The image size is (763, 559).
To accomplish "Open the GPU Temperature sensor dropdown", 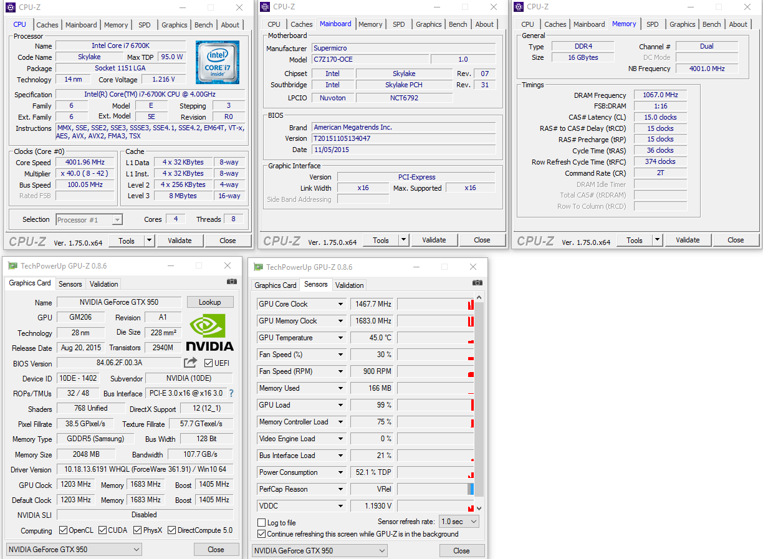I will click(x=340, y=338).
